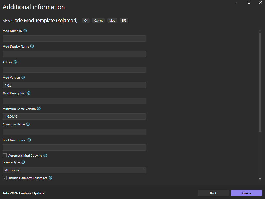Click the Minimum Game Version field 1.6.00.16
This screenshot has width=265, height=199.
[x=74, y=116]
